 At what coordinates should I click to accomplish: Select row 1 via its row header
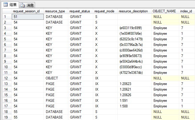point(6,17)
